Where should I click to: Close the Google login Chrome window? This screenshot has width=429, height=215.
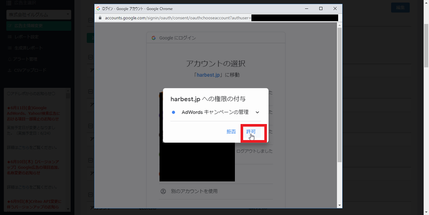(x=335, y=8)
